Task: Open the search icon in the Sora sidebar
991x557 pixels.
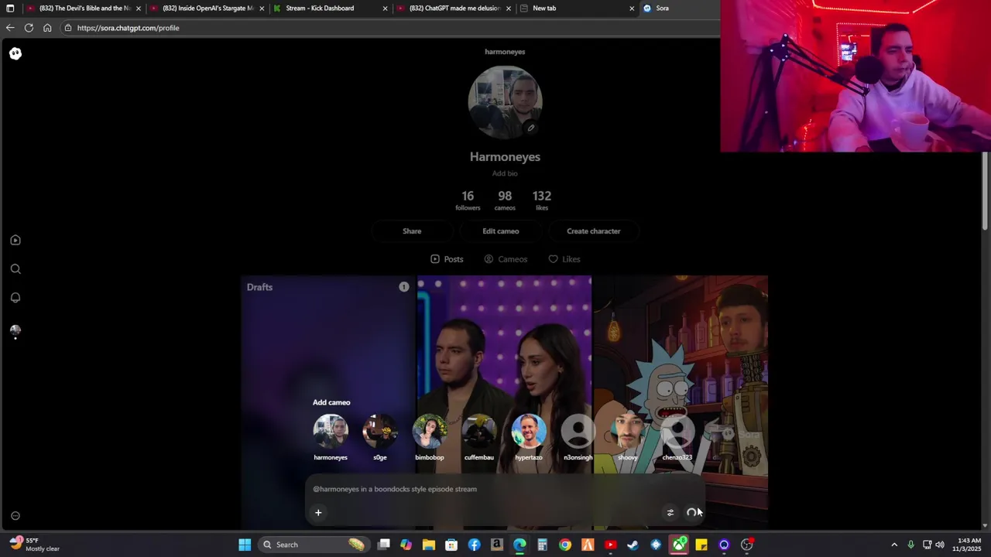Action: tap(15, 269)
